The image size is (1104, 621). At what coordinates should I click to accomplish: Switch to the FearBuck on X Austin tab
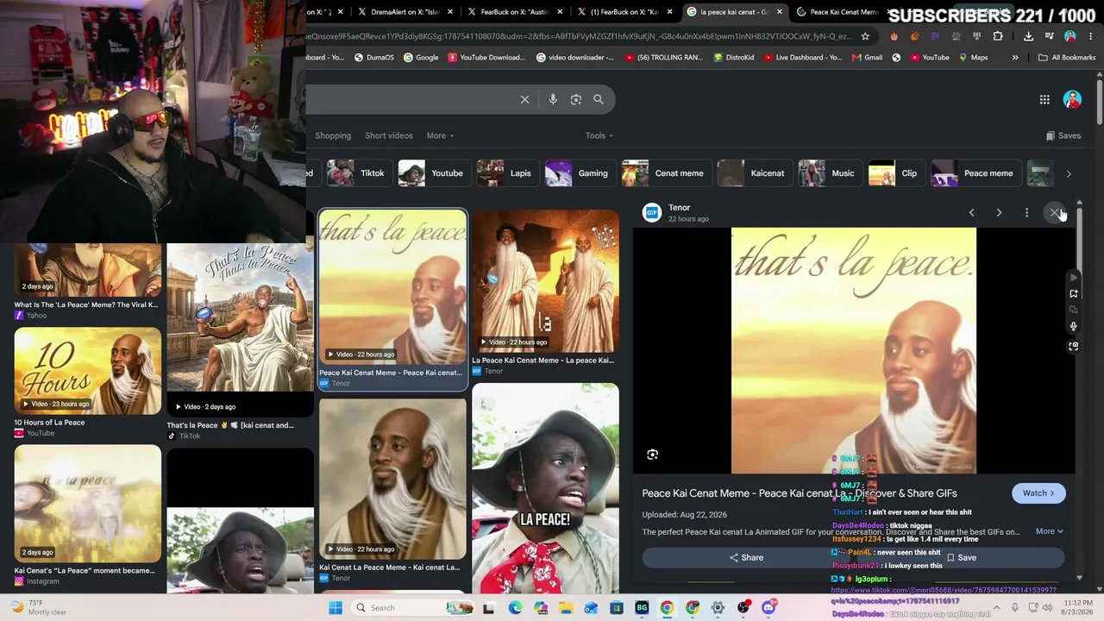tap(514, 12)
